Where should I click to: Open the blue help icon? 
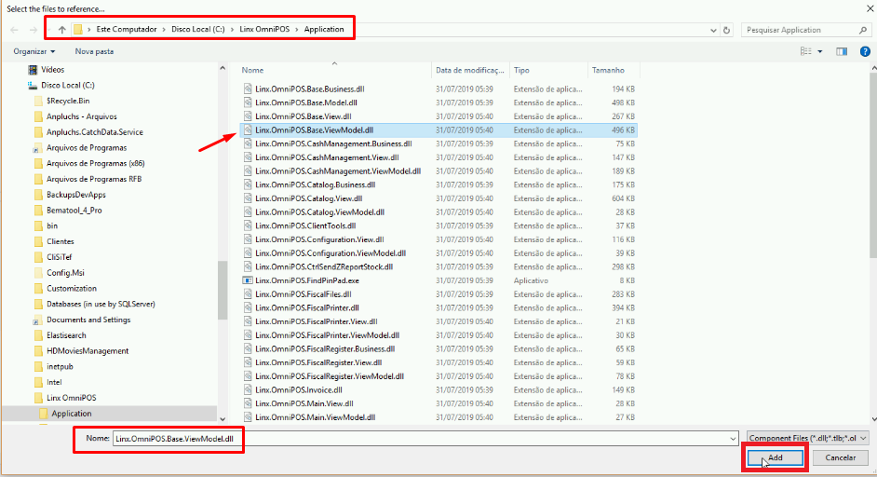(865, 51)
